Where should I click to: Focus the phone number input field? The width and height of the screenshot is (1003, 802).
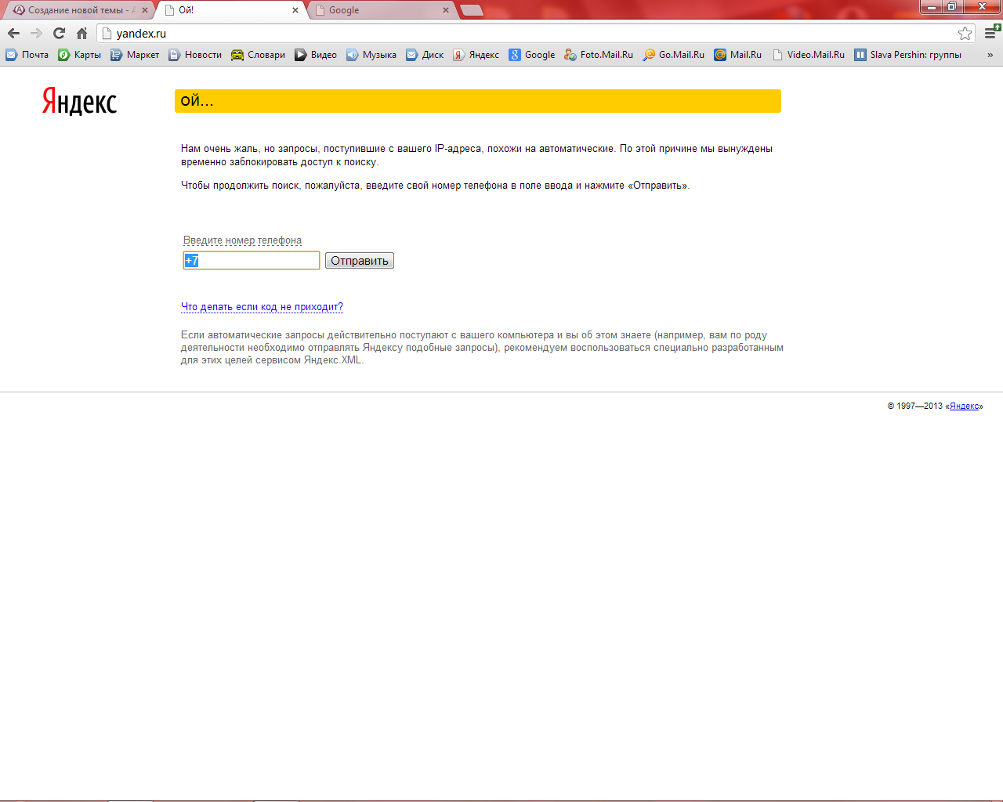tap(252, 261)
